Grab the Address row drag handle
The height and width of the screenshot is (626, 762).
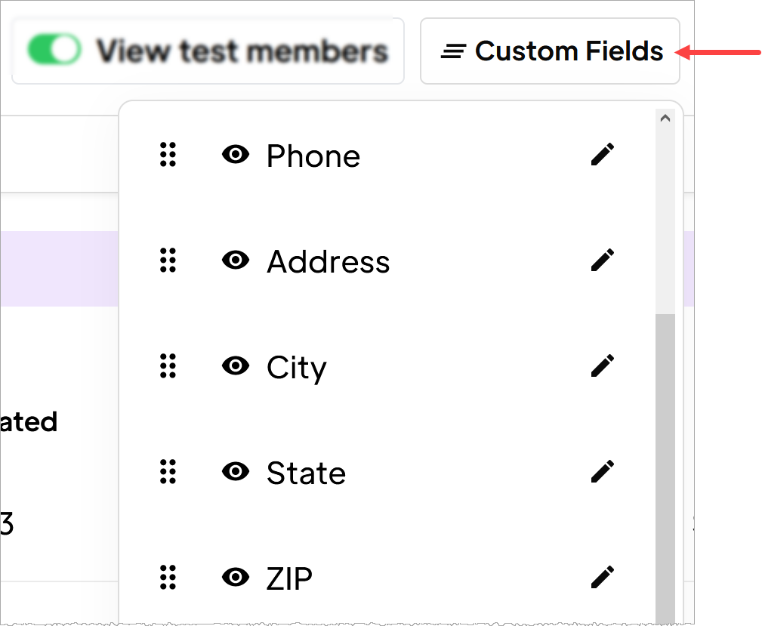coord(168,260)
